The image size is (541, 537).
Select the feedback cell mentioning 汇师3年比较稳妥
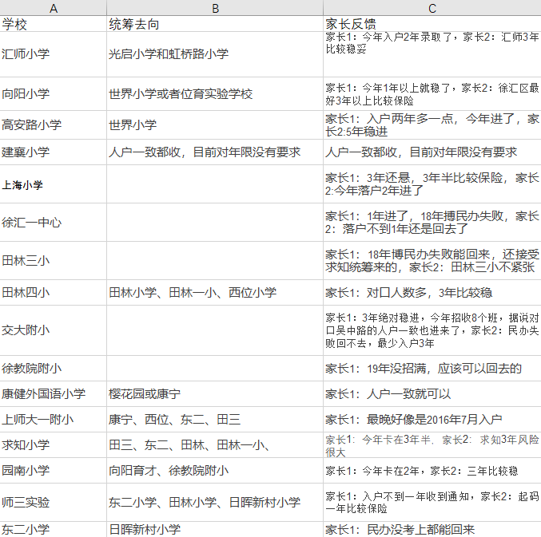(x=432, y=54)
